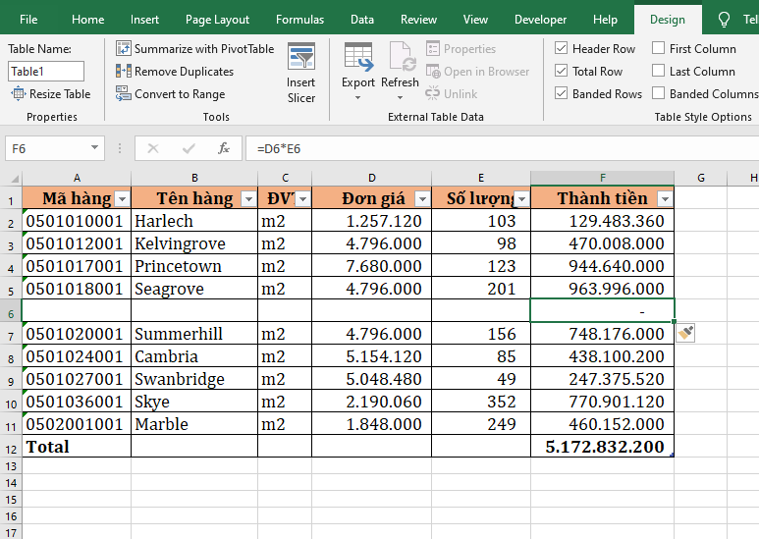Click the Insert Slicer icon
The image size is (759, 539).
pos(301,57)
